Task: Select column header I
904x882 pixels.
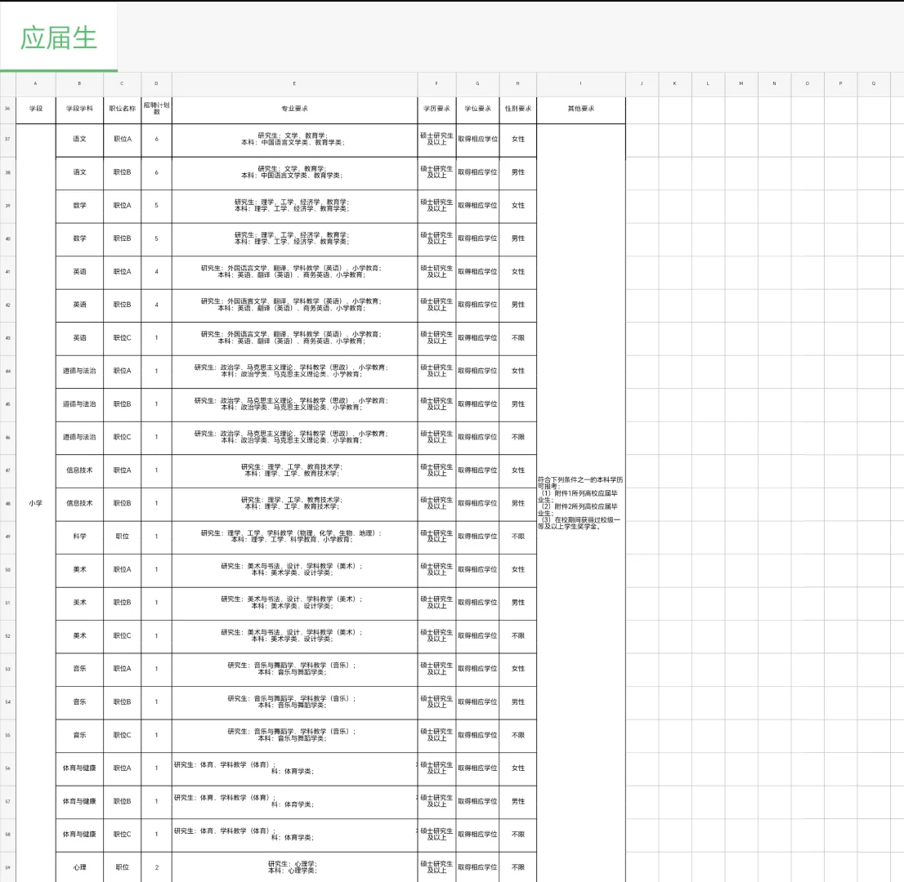Action: [x=580, y=83]
